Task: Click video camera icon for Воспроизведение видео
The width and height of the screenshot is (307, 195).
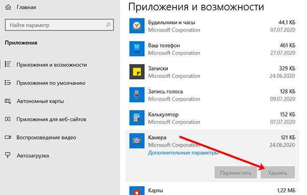Action: [x=8, y=137]
